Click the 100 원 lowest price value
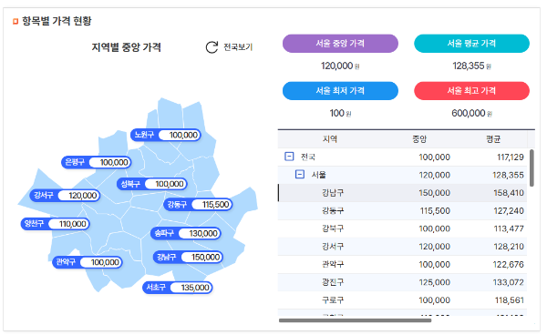 click(x=340, y=113)
